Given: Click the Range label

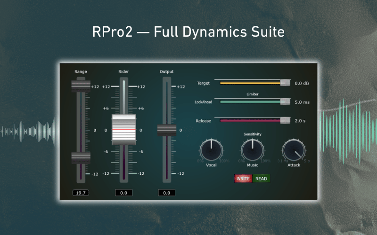Looking at the screenshot, I should pyautogui.click(x=81, y=71).
